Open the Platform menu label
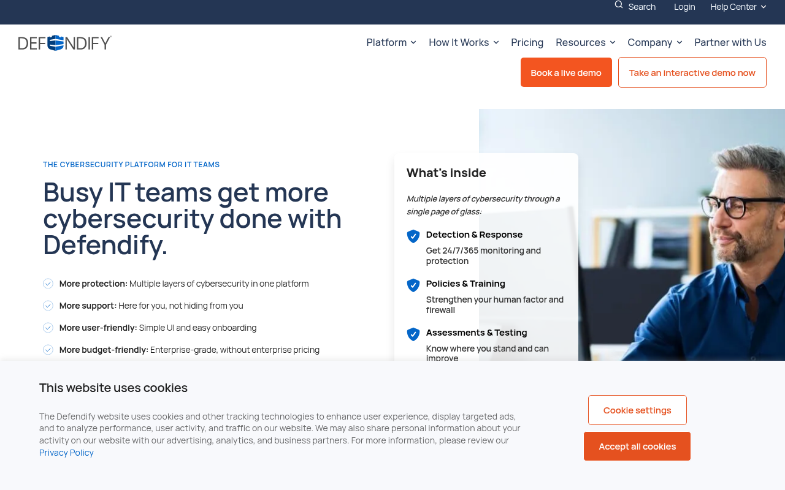Viewport: 785px width, 490px height. click(x=386, y=42)
